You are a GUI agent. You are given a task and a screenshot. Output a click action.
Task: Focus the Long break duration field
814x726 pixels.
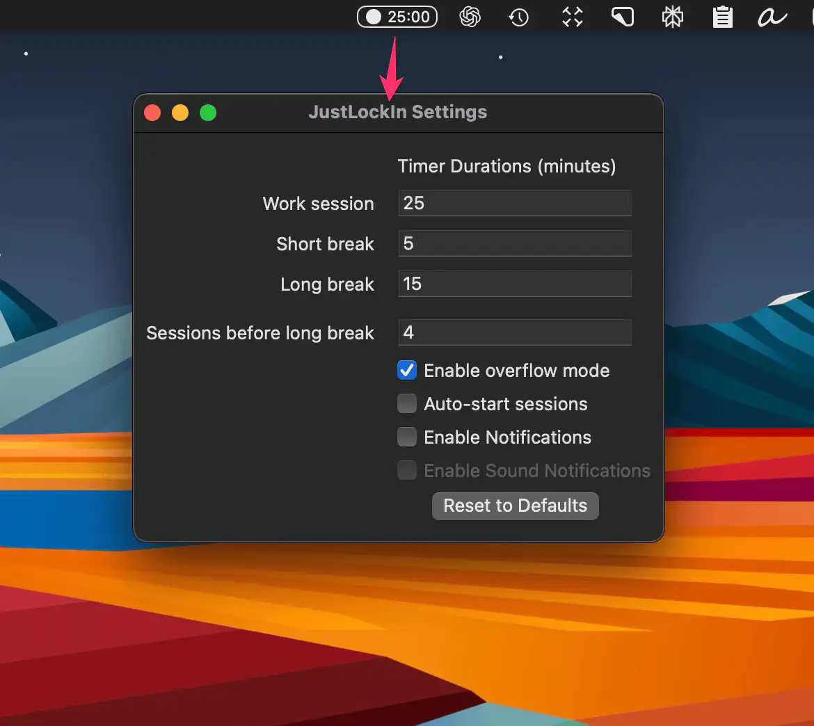coord(515,284)
